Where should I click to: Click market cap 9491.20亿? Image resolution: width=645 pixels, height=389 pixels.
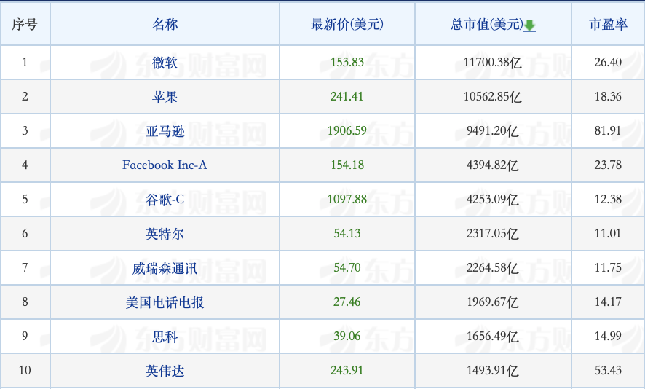click(x=492, y=131)
